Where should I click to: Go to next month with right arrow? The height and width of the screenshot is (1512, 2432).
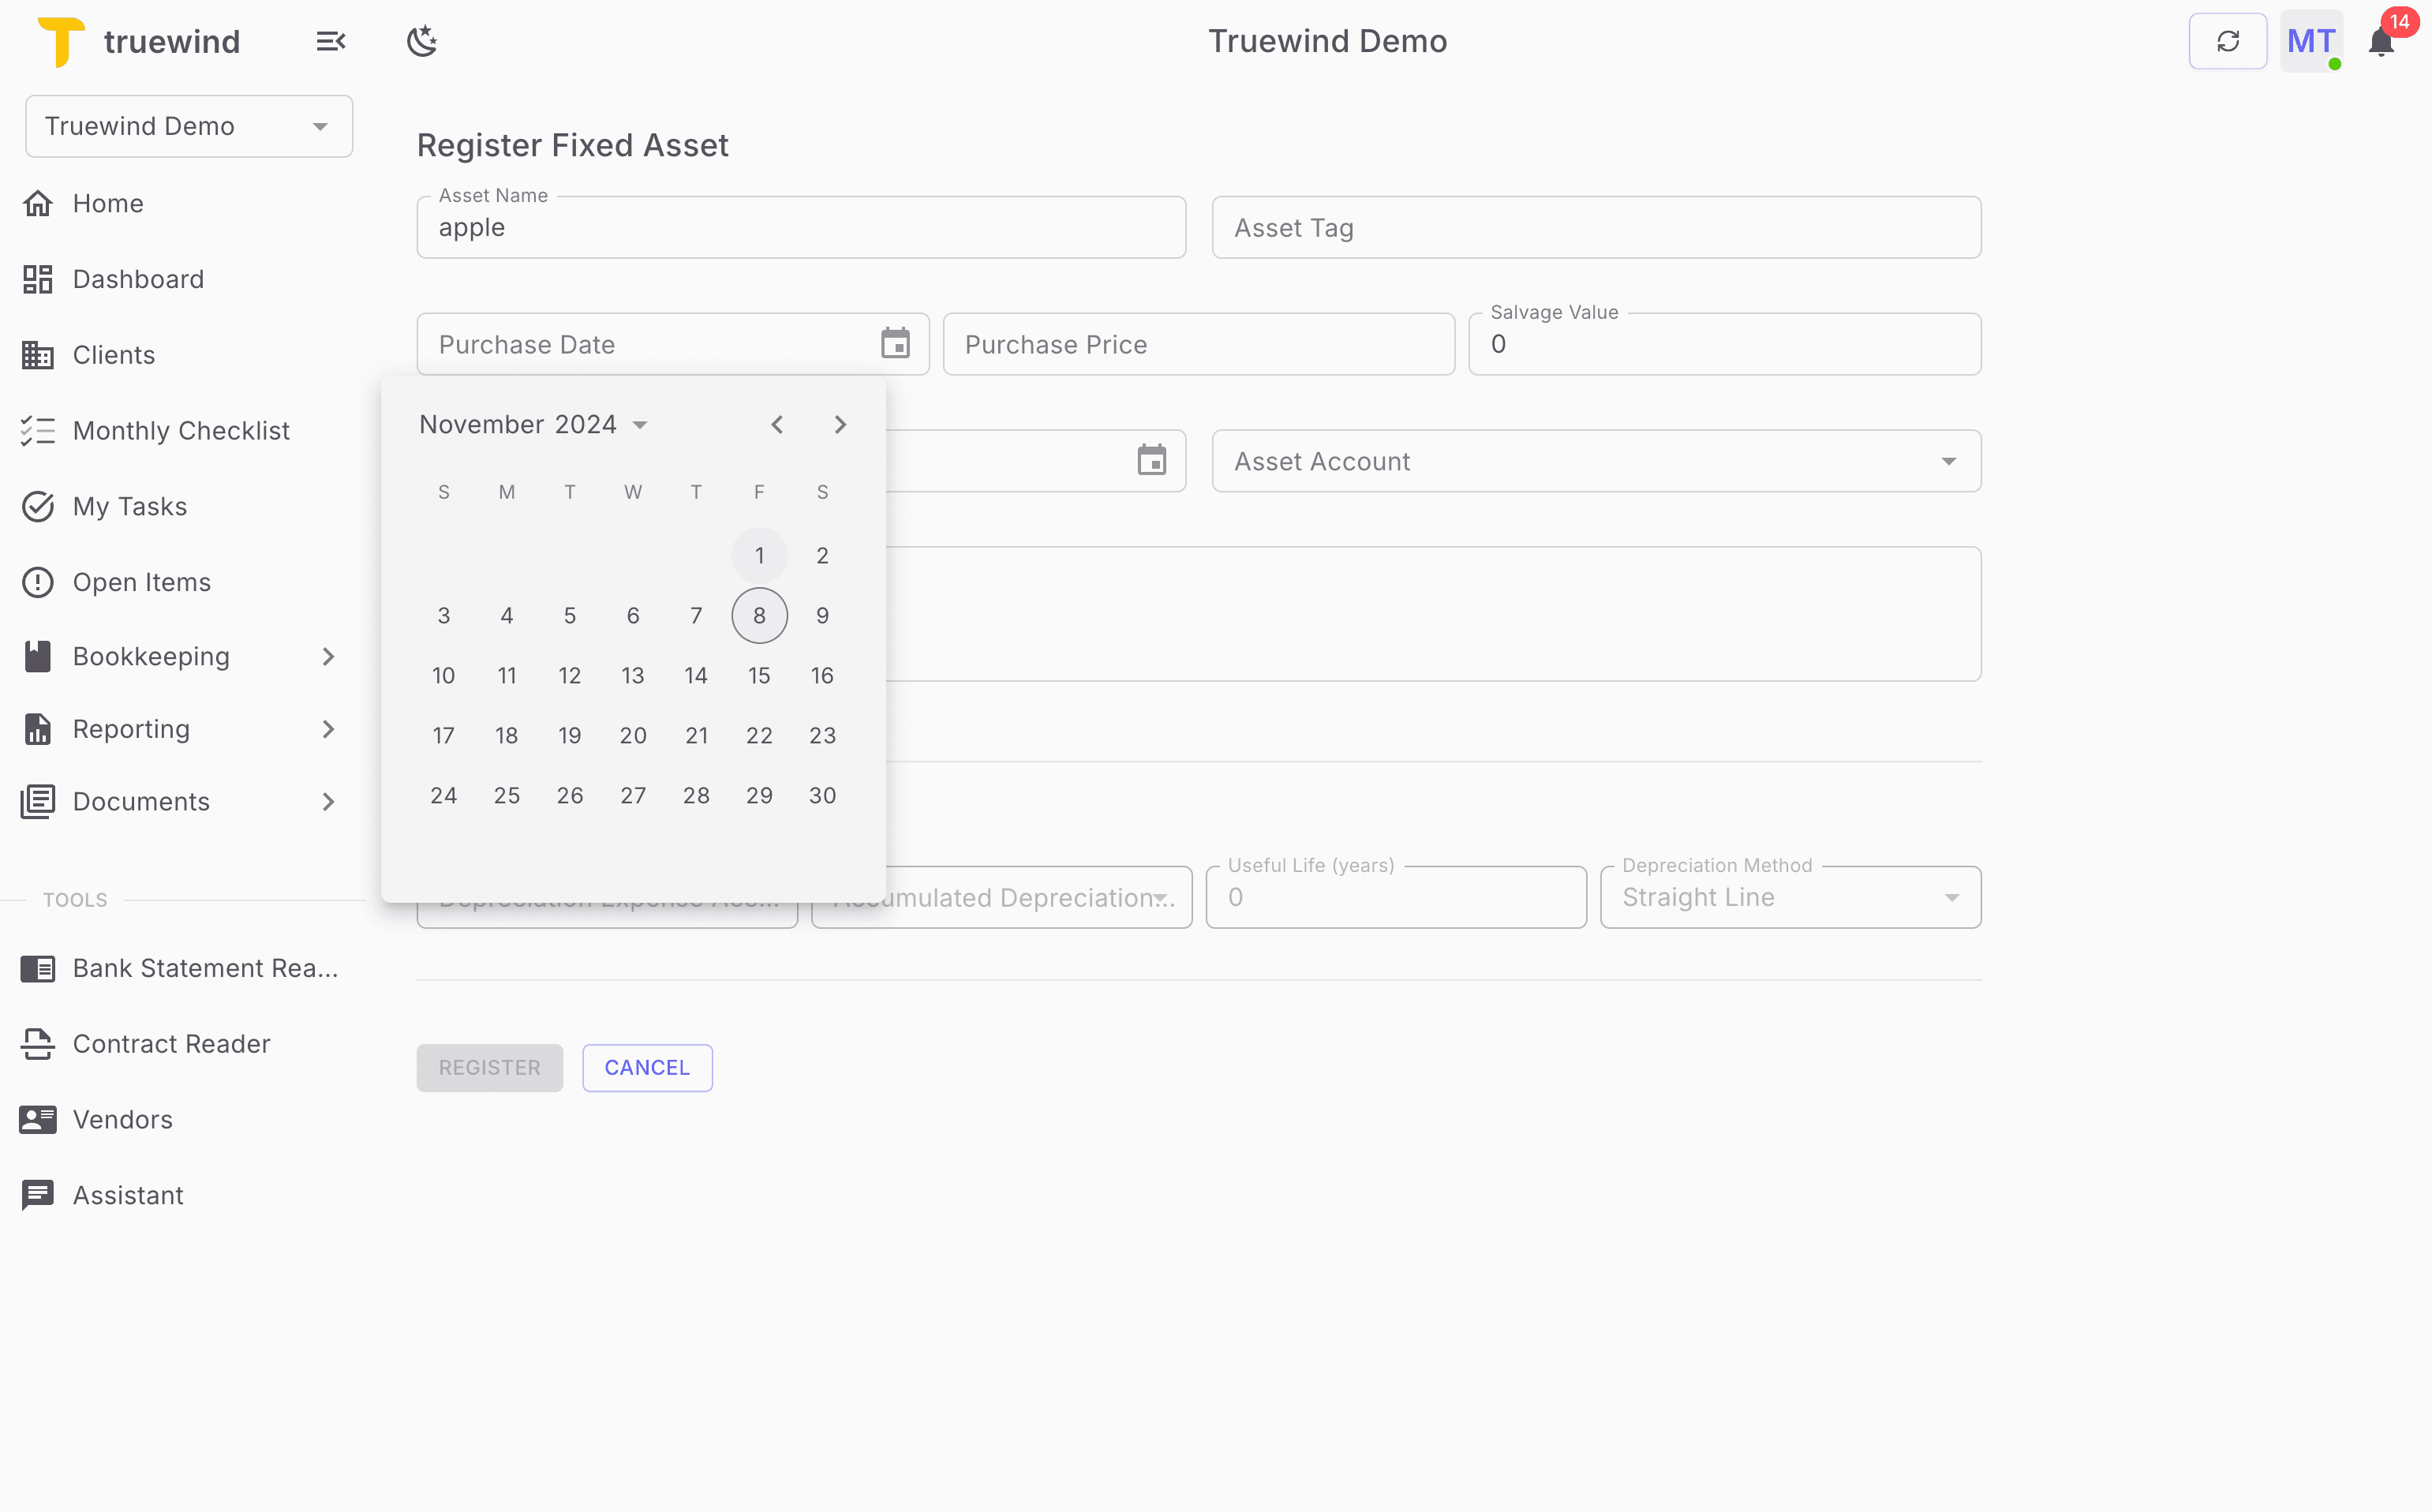pyautogui.click(x=840, y=424)
